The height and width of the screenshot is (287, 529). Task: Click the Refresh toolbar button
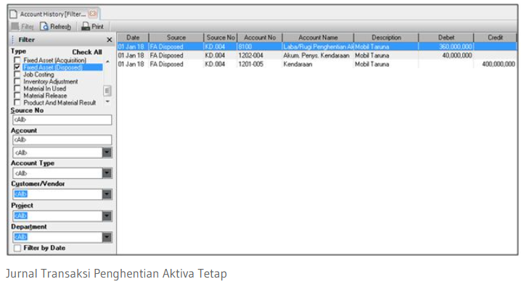pyautogui.click(x=56, y=26)
